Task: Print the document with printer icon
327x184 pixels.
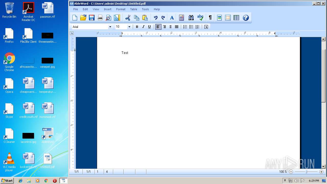Action: 100,18
